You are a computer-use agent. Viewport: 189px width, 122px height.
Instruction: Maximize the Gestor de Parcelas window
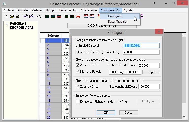pyautogui.click(x=173, y=3)
